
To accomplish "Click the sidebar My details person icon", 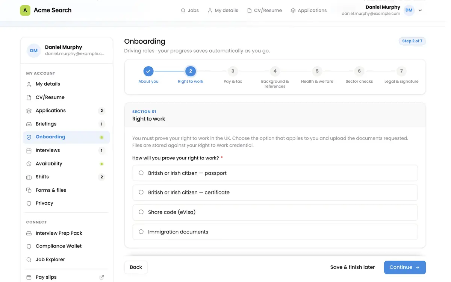I will 29,84.
